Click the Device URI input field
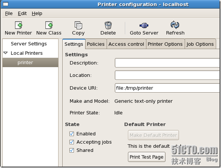This screenshot has height=168, width=221. 167,88
